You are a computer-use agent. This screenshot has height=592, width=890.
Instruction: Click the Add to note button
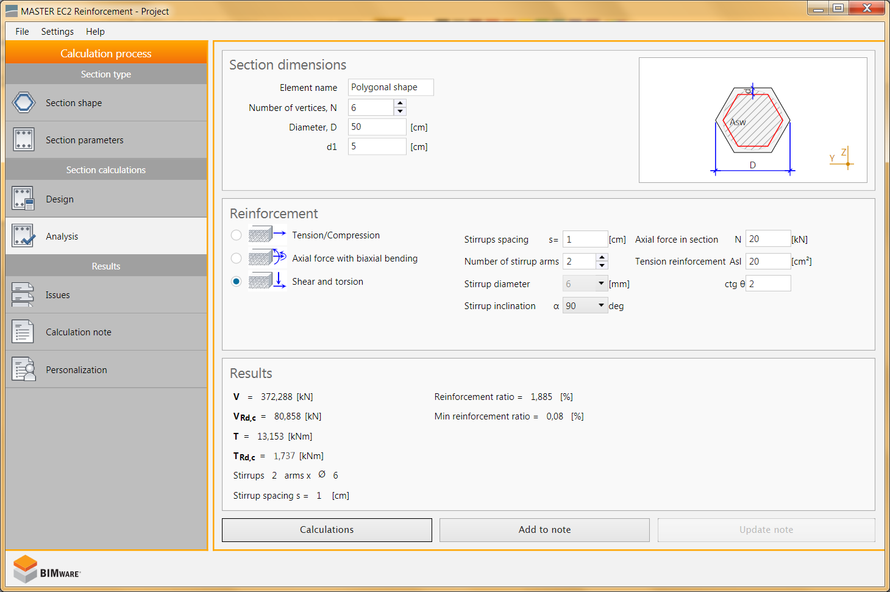tap(544, 530)
